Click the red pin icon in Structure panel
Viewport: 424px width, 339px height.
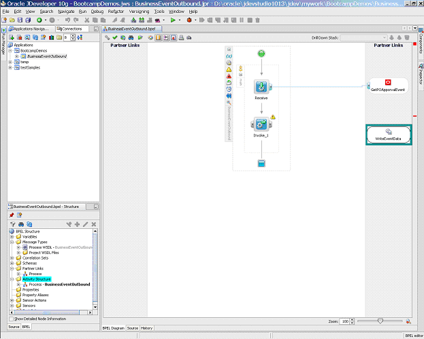pos(12,215)
